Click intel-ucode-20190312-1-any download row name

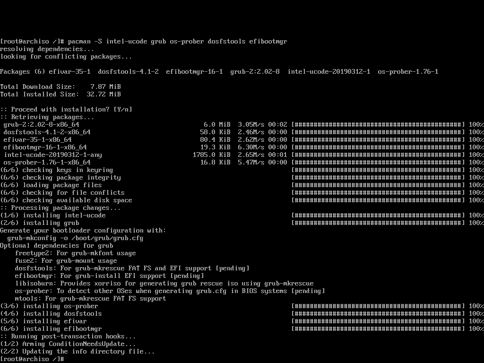[x=52, y=155]
